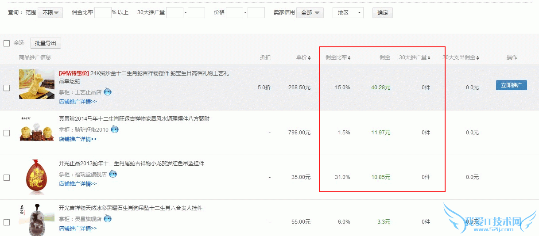The image size is (539, 236).
Task: Click Wangwang chat icon beside 骑驴逛街2010
Action: point(115,129)
